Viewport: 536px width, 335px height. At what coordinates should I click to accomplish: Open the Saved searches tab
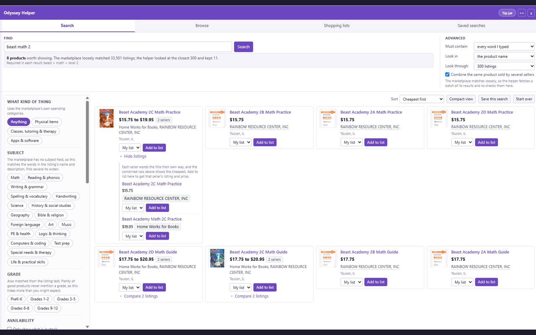pyautogui.click(x=472, y=26)
